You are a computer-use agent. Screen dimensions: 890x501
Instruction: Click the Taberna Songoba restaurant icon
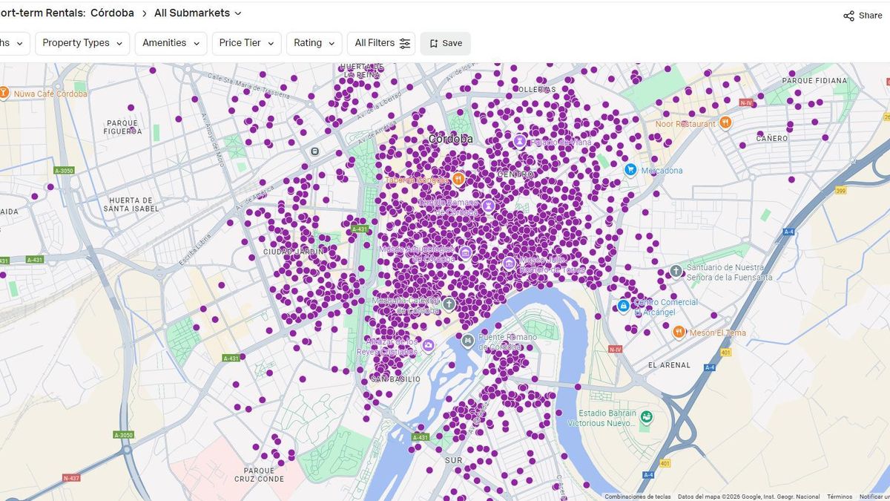(458, 179)
